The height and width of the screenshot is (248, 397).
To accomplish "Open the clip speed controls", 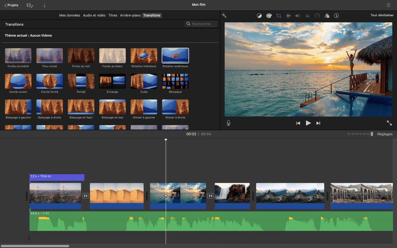I will click(317, 15).
